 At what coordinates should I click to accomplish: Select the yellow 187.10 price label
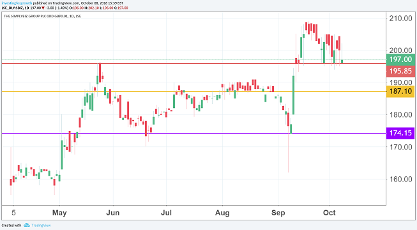[400, 91]
